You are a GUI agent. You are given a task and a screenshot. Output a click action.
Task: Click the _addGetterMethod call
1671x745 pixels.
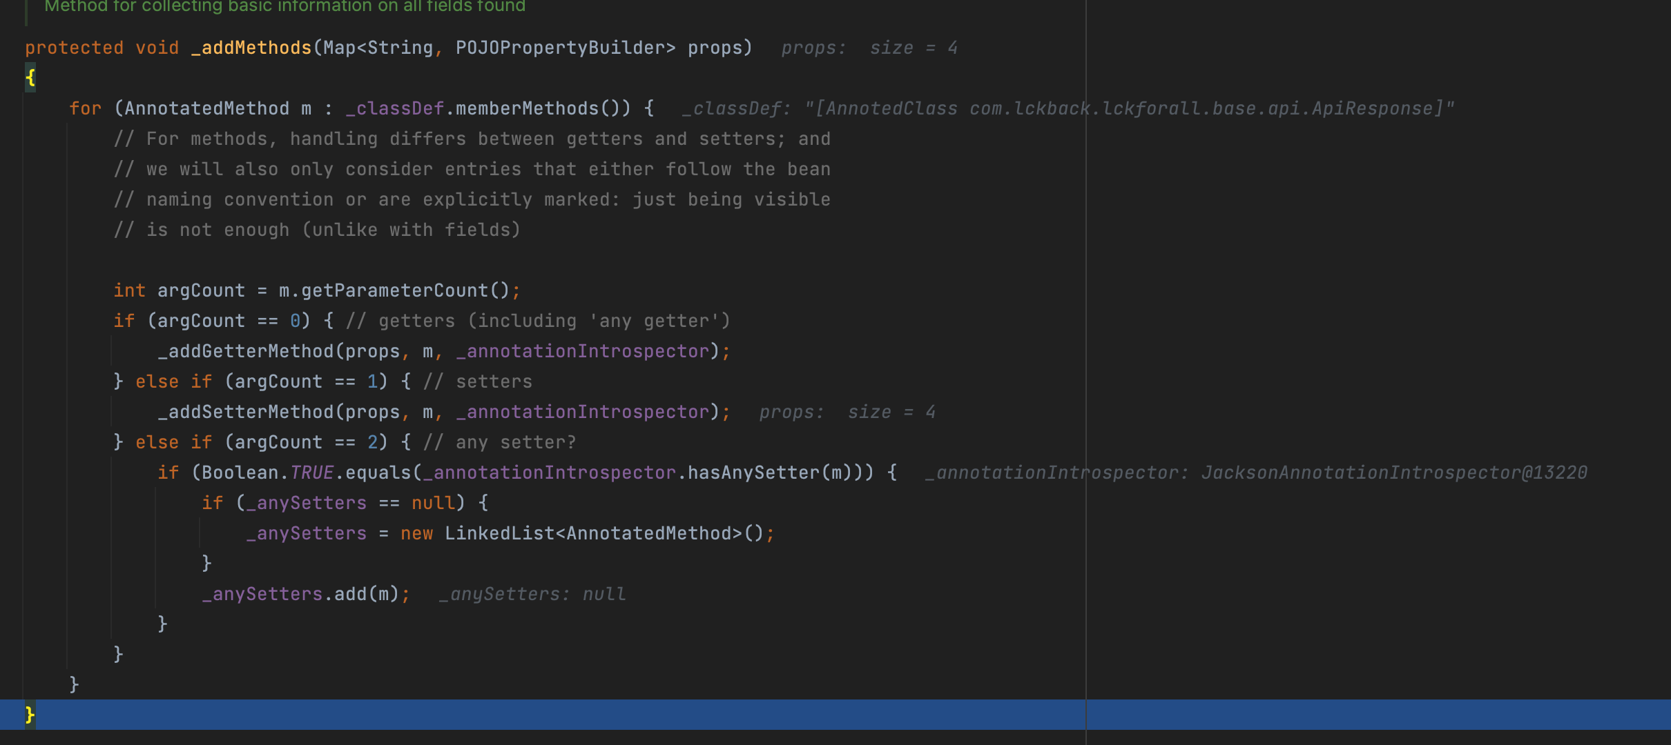coord(246,351)
